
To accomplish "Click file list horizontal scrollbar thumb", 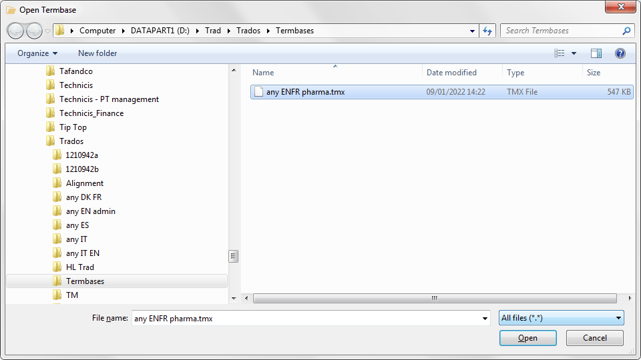I will pos(435,299).
